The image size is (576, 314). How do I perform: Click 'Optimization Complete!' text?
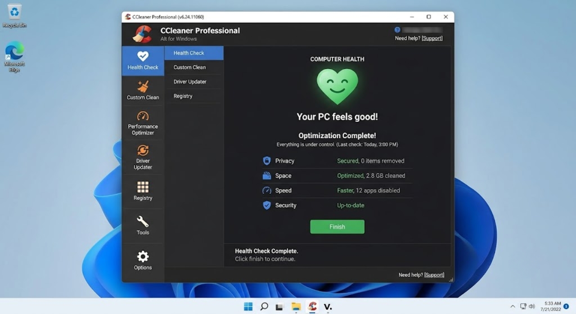click(x=337, y=135)
